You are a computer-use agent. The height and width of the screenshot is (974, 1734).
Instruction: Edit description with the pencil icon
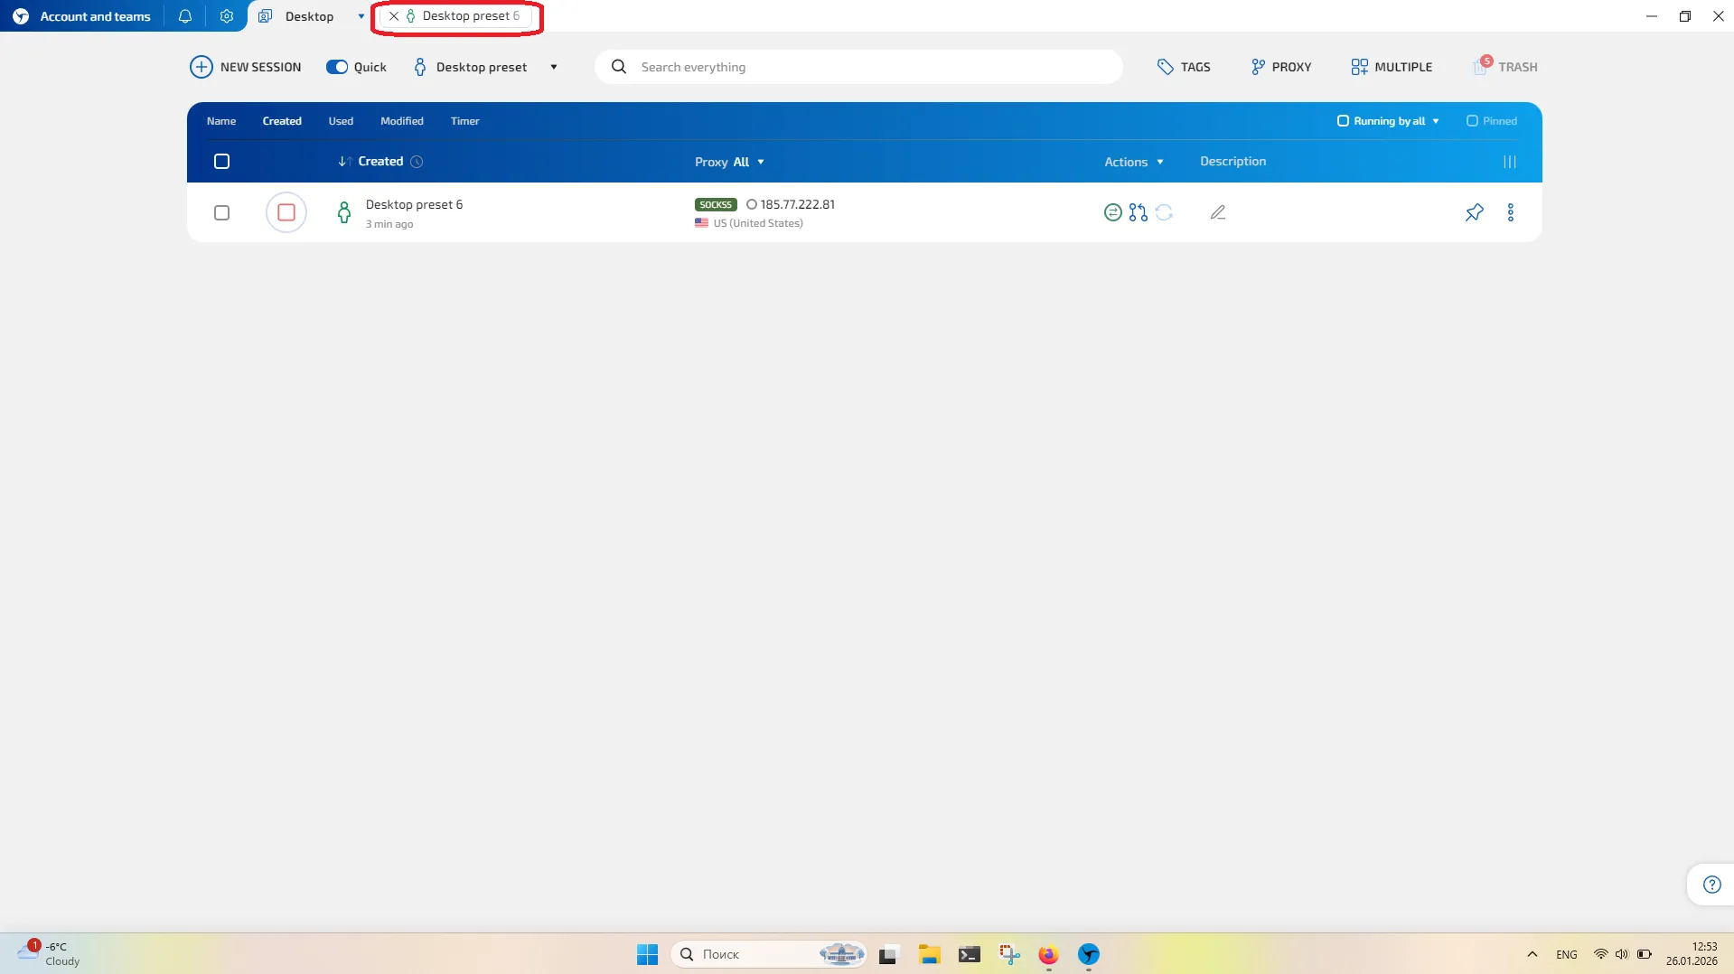(1218, 212)
